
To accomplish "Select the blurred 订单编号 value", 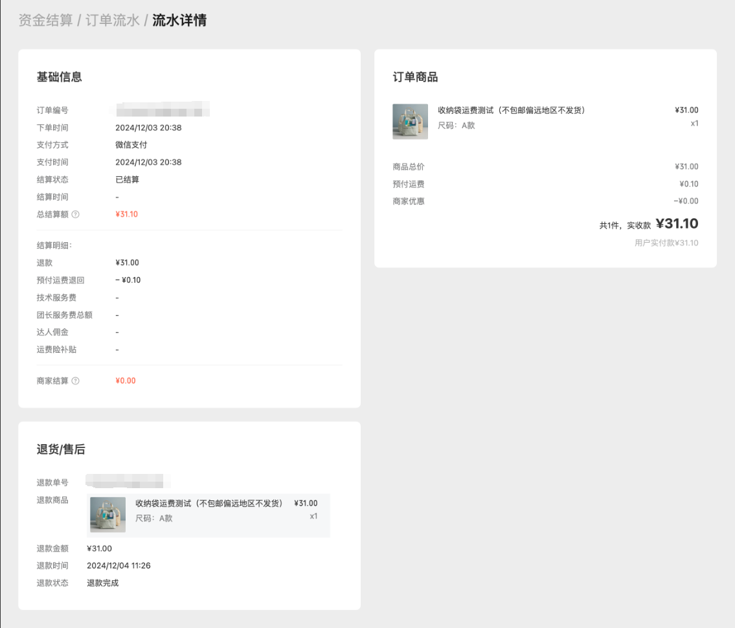I will (163, 109).
